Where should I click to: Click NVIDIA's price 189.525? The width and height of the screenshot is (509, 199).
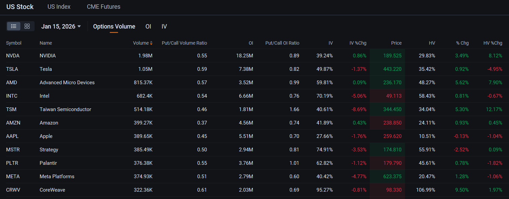pyautogui.click(x=392, y=56)
